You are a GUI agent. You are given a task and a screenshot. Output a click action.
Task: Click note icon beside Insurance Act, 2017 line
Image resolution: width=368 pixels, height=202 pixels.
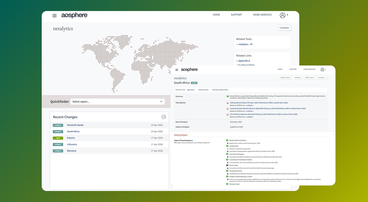coord(228,157)
